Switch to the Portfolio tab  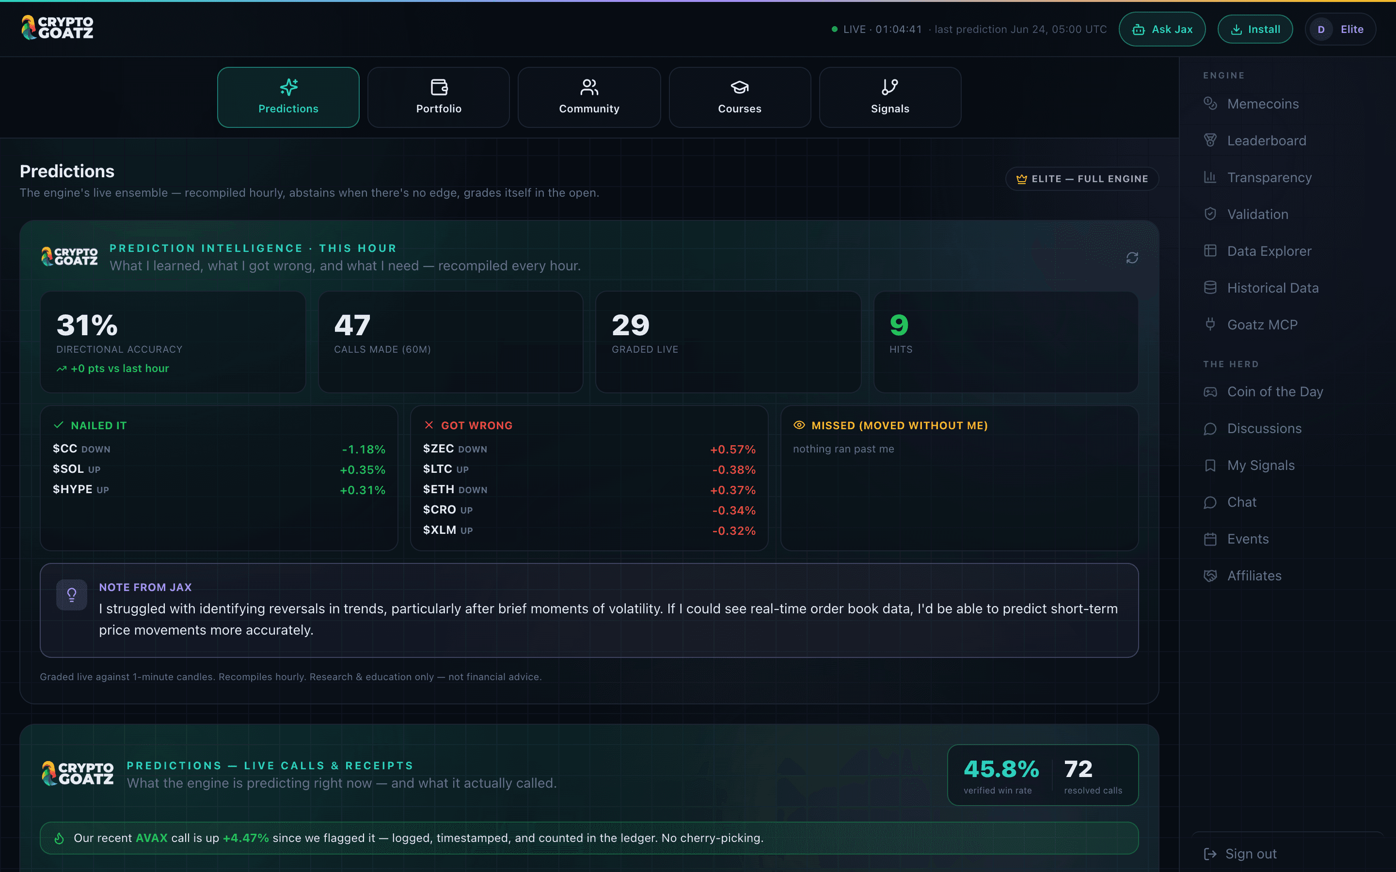coord(438,97)
